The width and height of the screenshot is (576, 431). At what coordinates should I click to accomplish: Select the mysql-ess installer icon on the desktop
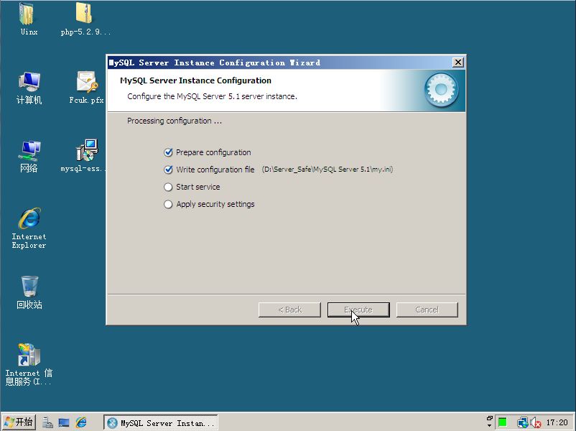pyautogui.click(x=87, y=150)
